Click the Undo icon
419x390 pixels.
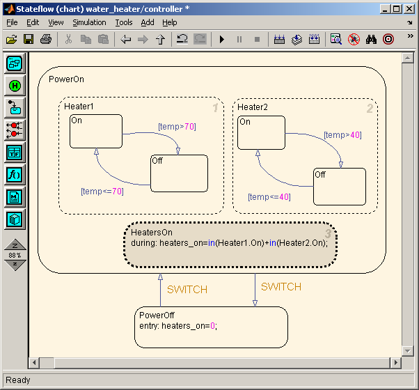click(x=182, y=39)
